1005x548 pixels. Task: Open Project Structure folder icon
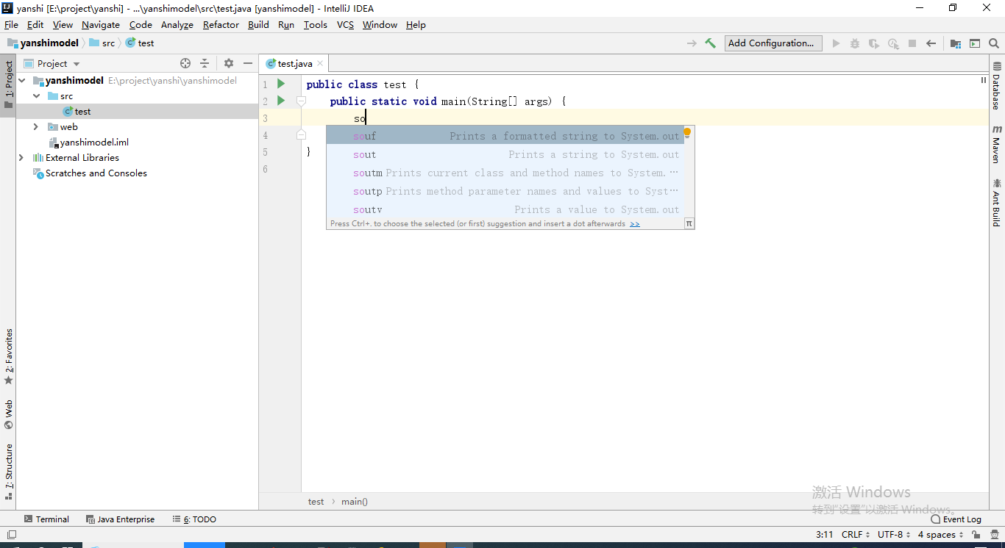(956, 43)
